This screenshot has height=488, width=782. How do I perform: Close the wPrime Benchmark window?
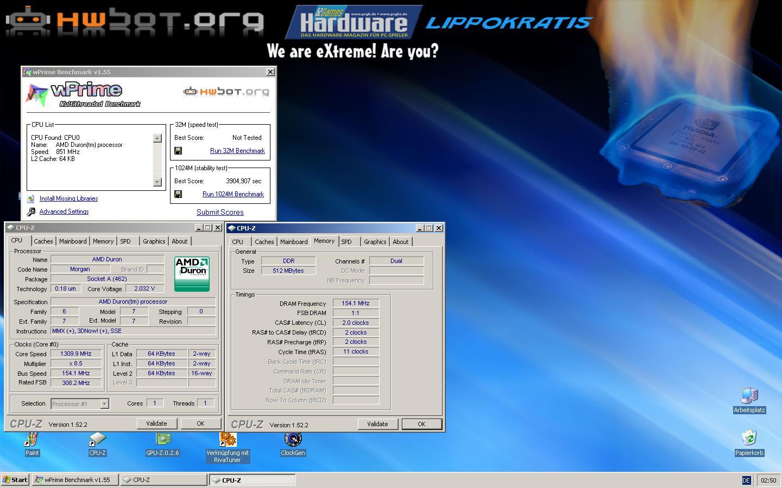[x=270, y=72]
